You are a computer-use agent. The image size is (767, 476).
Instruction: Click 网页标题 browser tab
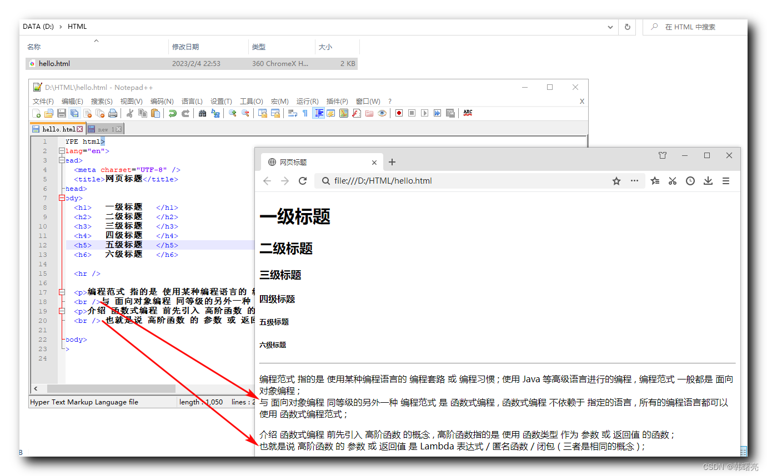tap(322, 162)
